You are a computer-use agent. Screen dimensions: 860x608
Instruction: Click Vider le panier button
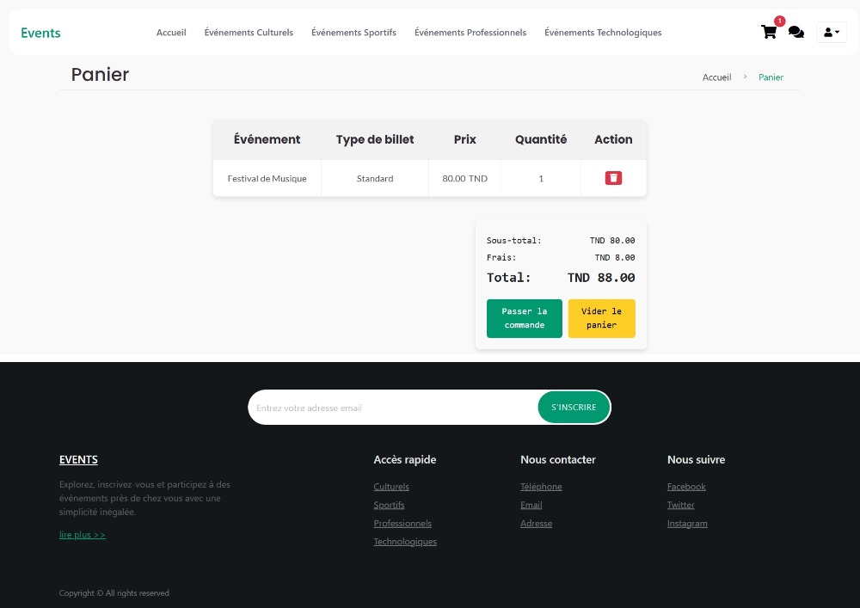pos(602,318)
